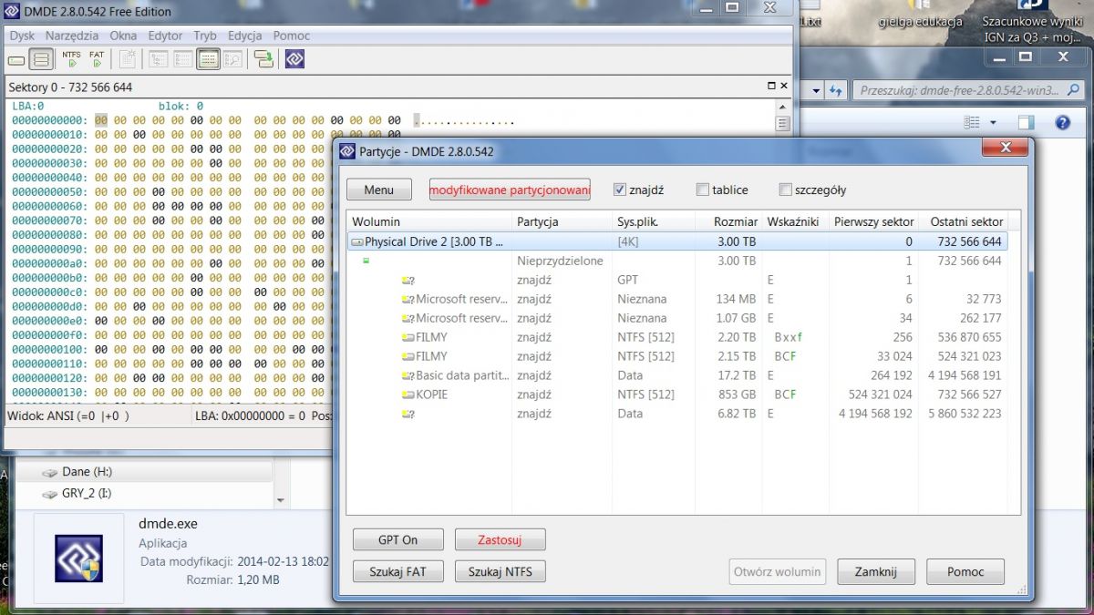Sort by Partycja column header
Screen dimensions: 1094x615
point(562,221)
